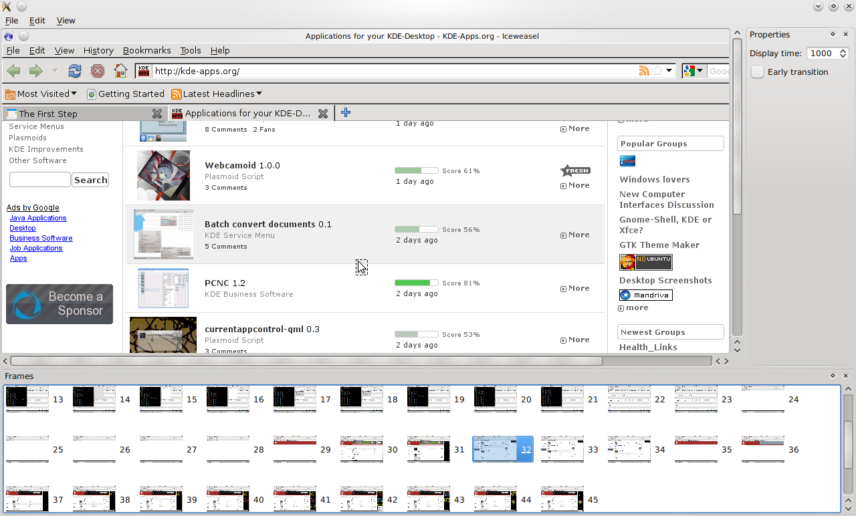This screenshot has height=516, width=856.
Task: Select frame 41 thumbnail
Action: click(295, 499)
